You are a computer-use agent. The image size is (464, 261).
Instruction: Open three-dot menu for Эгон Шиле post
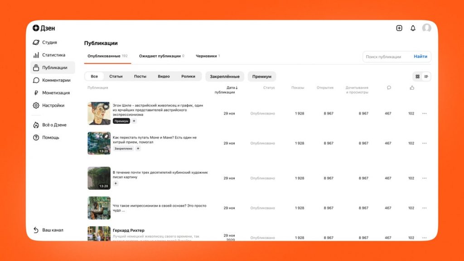(424, 113)
